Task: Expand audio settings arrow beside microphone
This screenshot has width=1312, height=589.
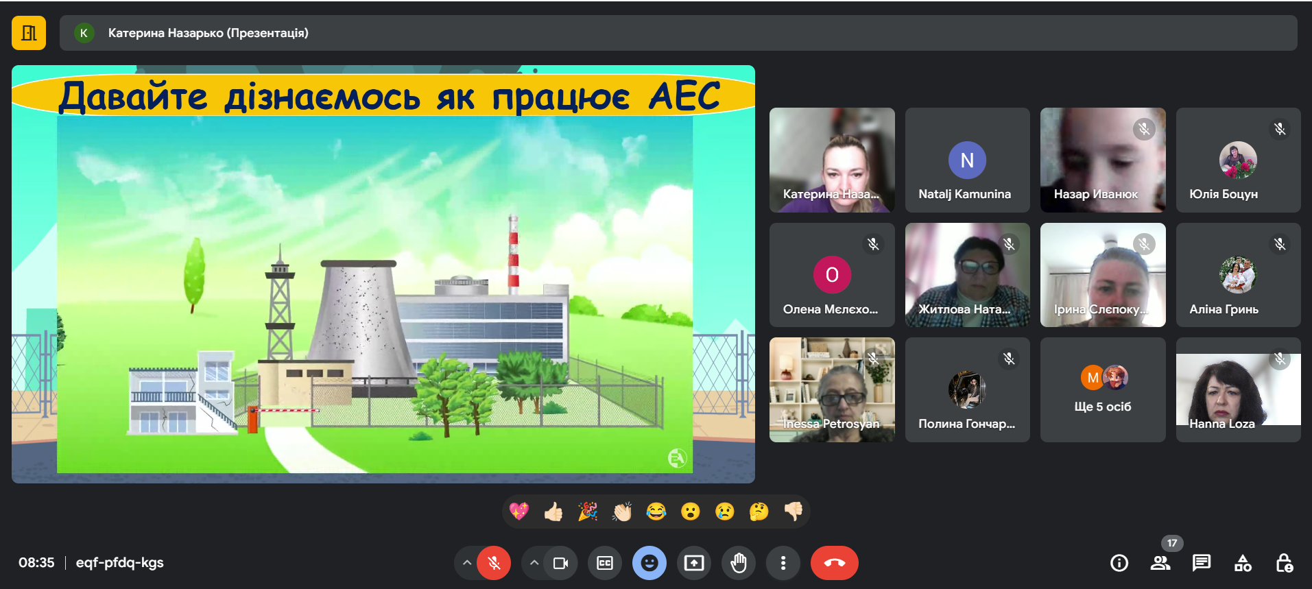Action: (x=467, y=563)
